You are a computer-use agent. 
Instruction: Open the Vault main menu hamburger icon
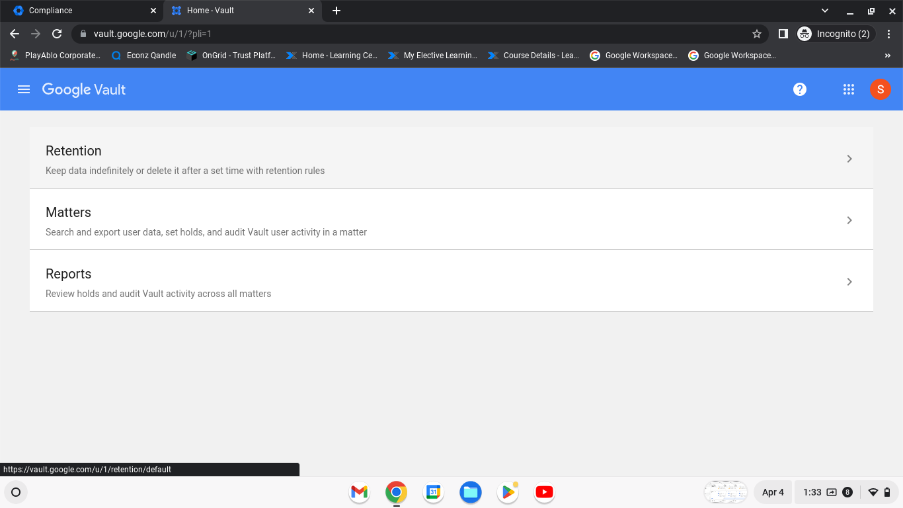click(x=24, y=89)
